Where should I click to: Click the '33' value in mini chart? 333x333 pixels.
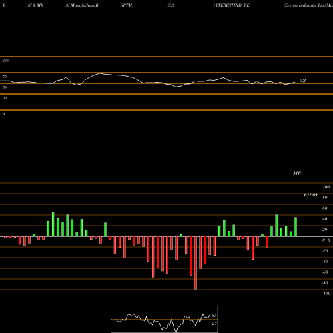(214, 316)
